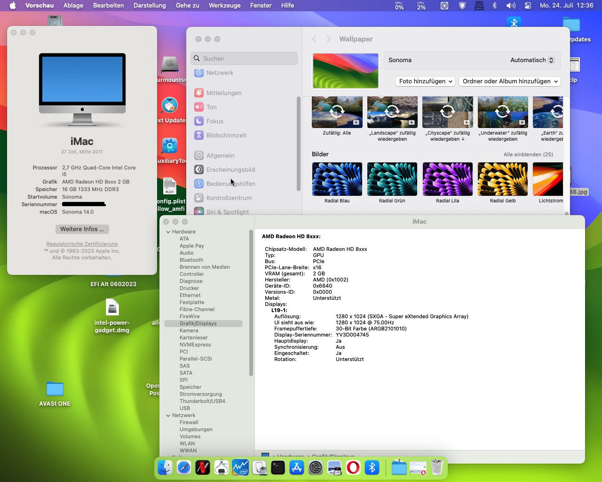Open System Information chip icon in Dock
Screen dimensions: 602x482
click(222, 467)
